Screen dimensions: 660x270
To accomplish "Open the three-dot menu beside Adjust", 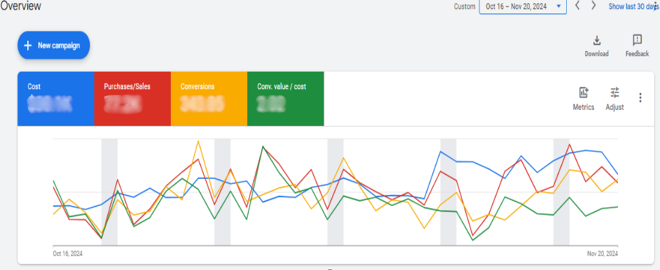I will 641,98.
